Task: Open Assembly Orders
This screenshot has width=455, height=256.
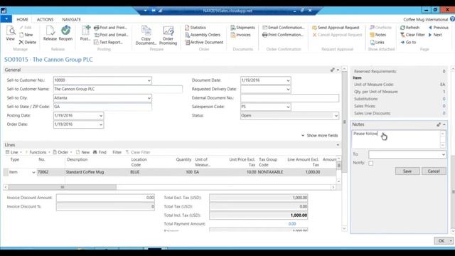Action: point(203,35)
